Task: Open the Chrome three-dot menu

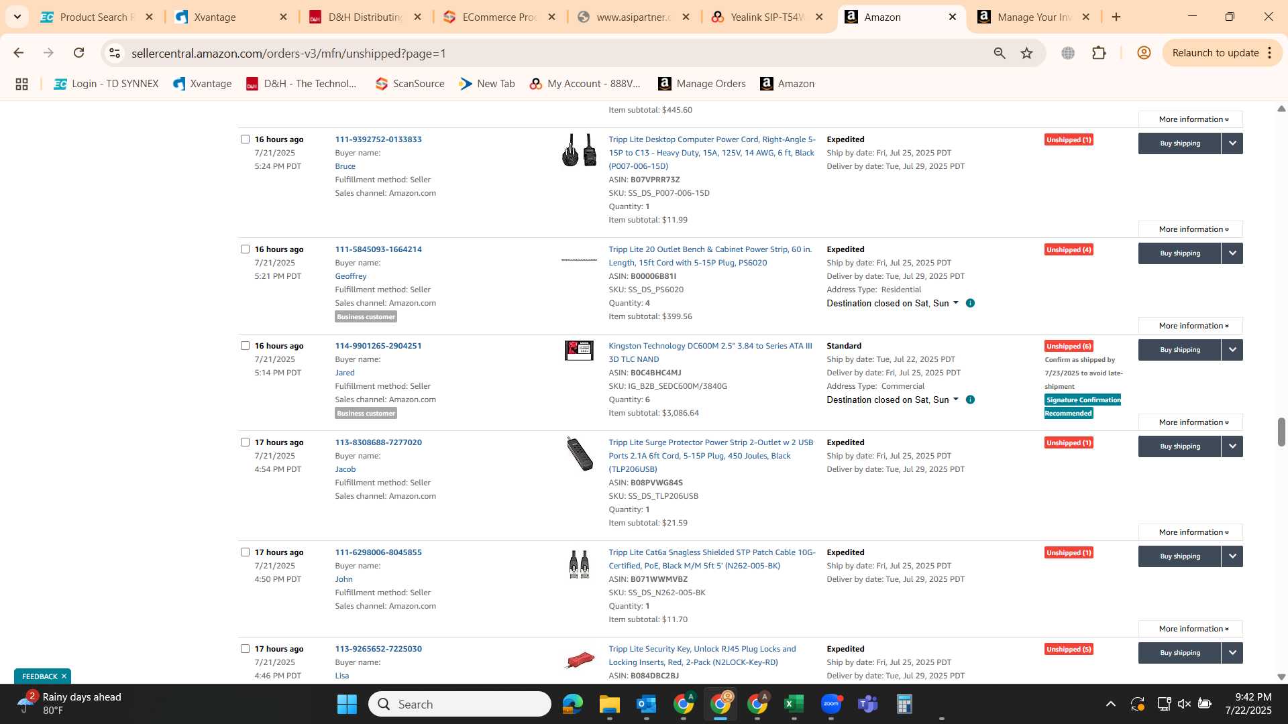Action: [x=1270, y=53]
